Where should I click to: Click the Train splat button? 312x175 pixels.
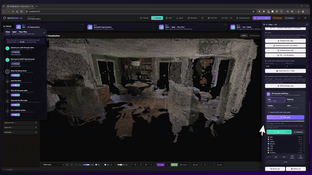click(285, 117)
